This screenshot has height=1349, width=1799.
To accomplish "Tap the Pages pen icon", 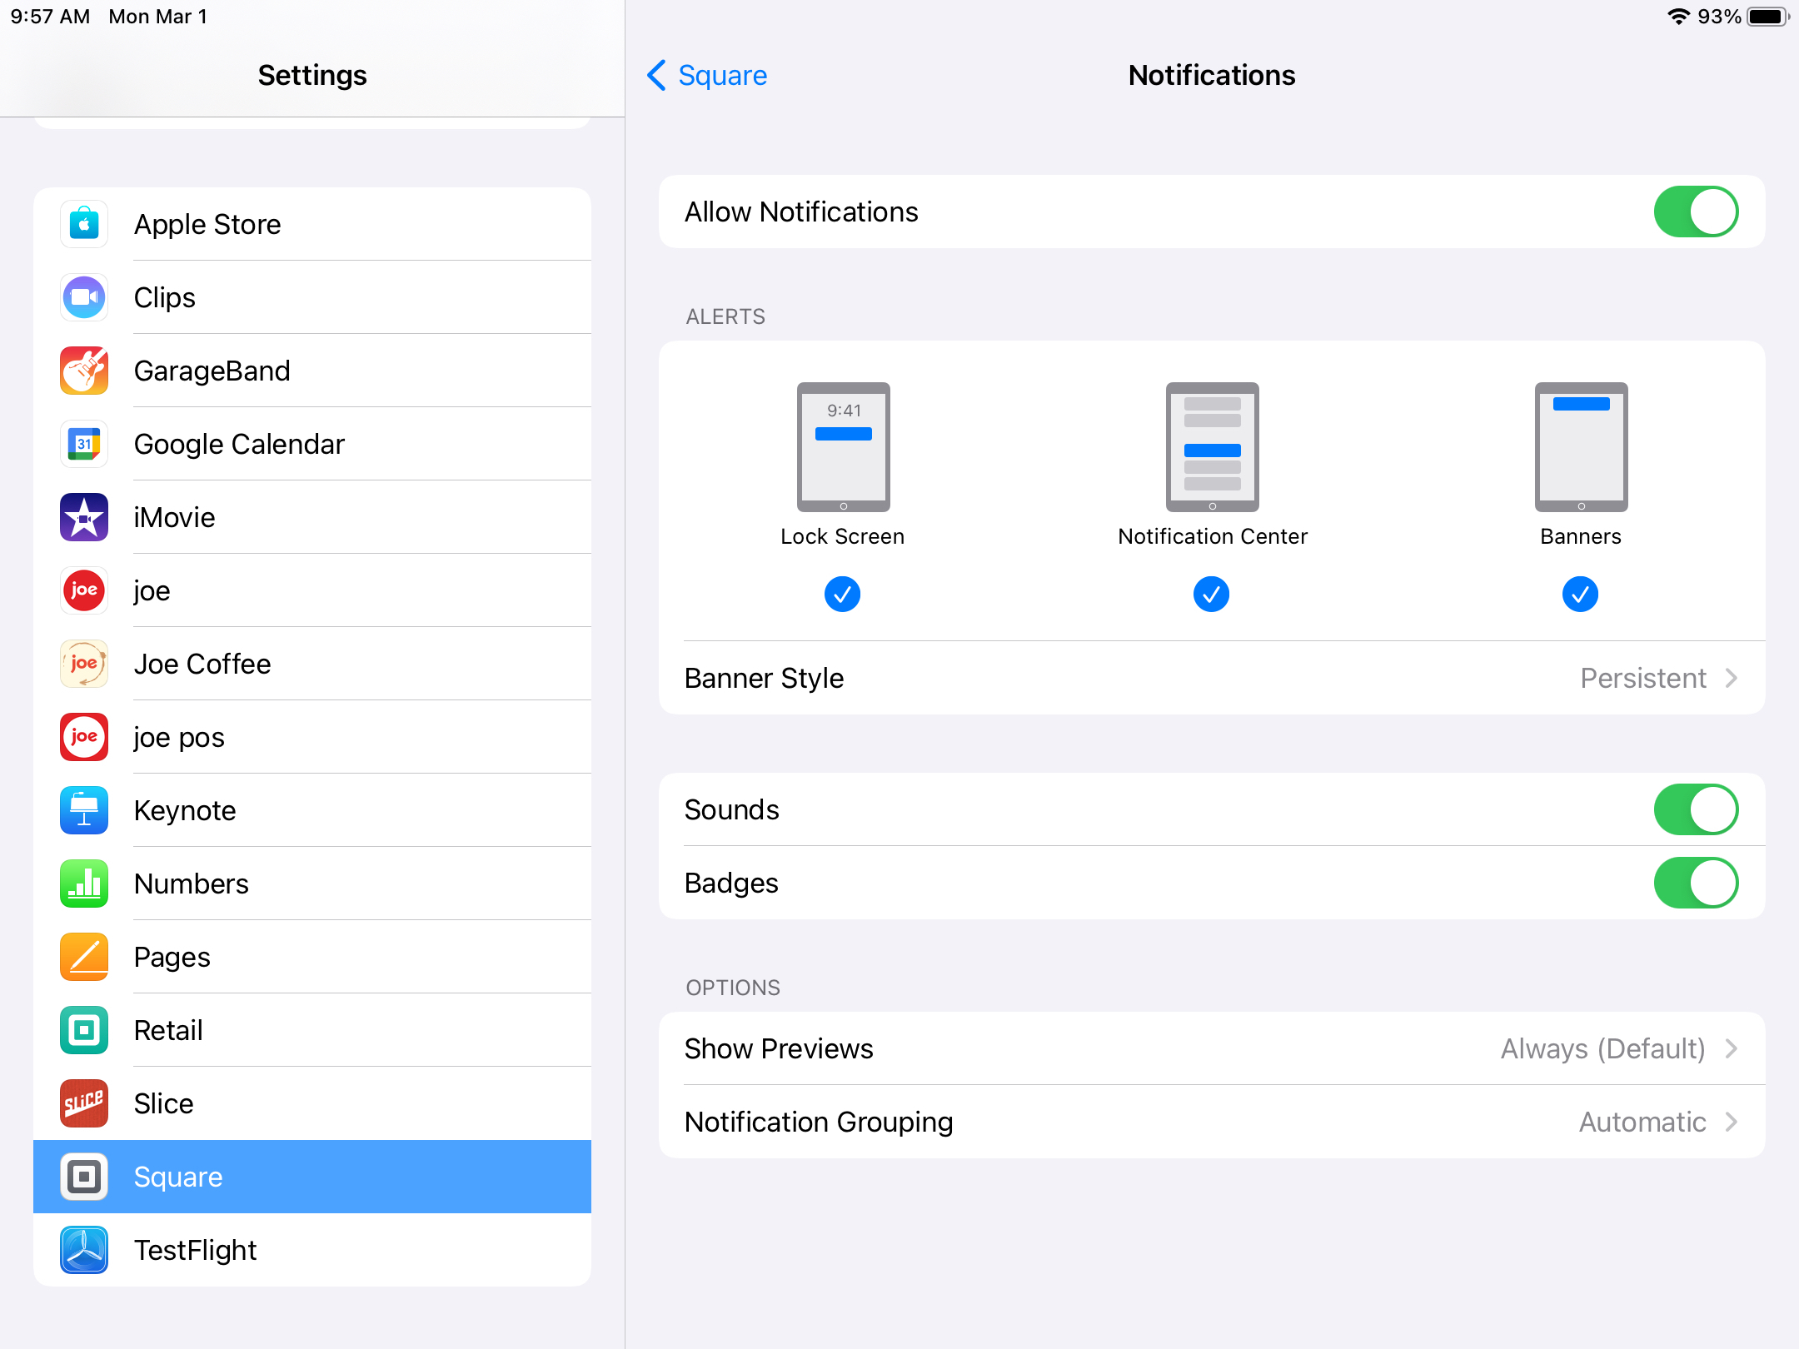I will tap(84, 957).
